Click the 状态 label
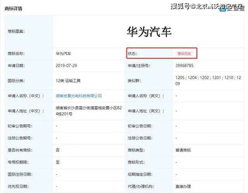This screenshot has height=193, width=248. tap(133, 54)
